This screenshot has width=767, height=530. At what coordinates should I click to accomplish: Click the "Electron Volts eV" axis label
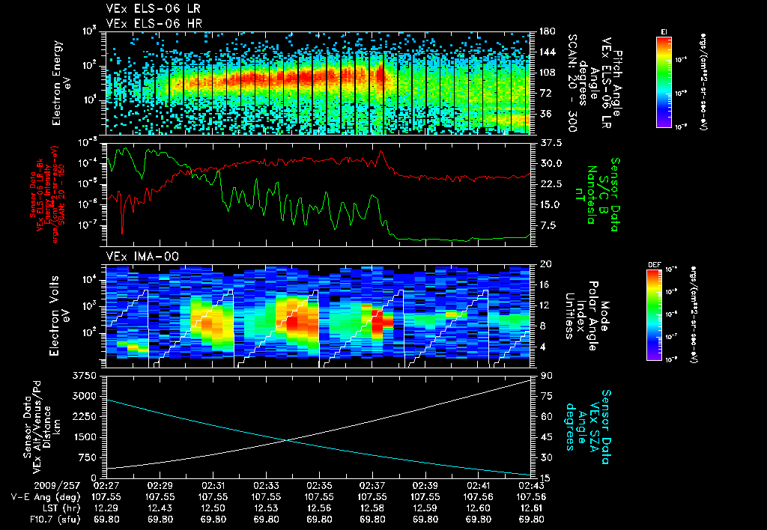click(x=60, y=316)
